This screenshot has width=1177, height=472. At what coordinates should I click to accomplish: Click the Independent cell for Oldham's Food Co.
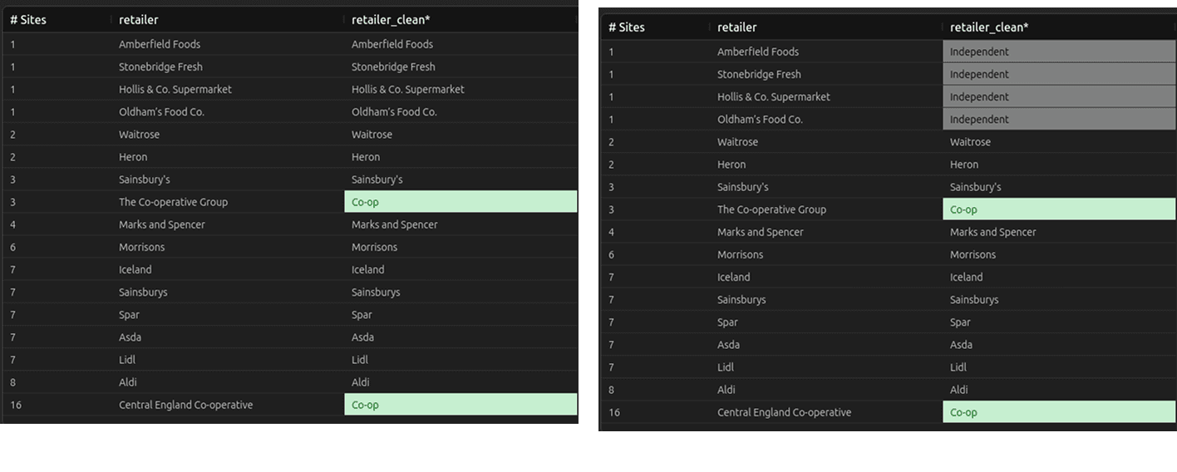coord(1059,119)
